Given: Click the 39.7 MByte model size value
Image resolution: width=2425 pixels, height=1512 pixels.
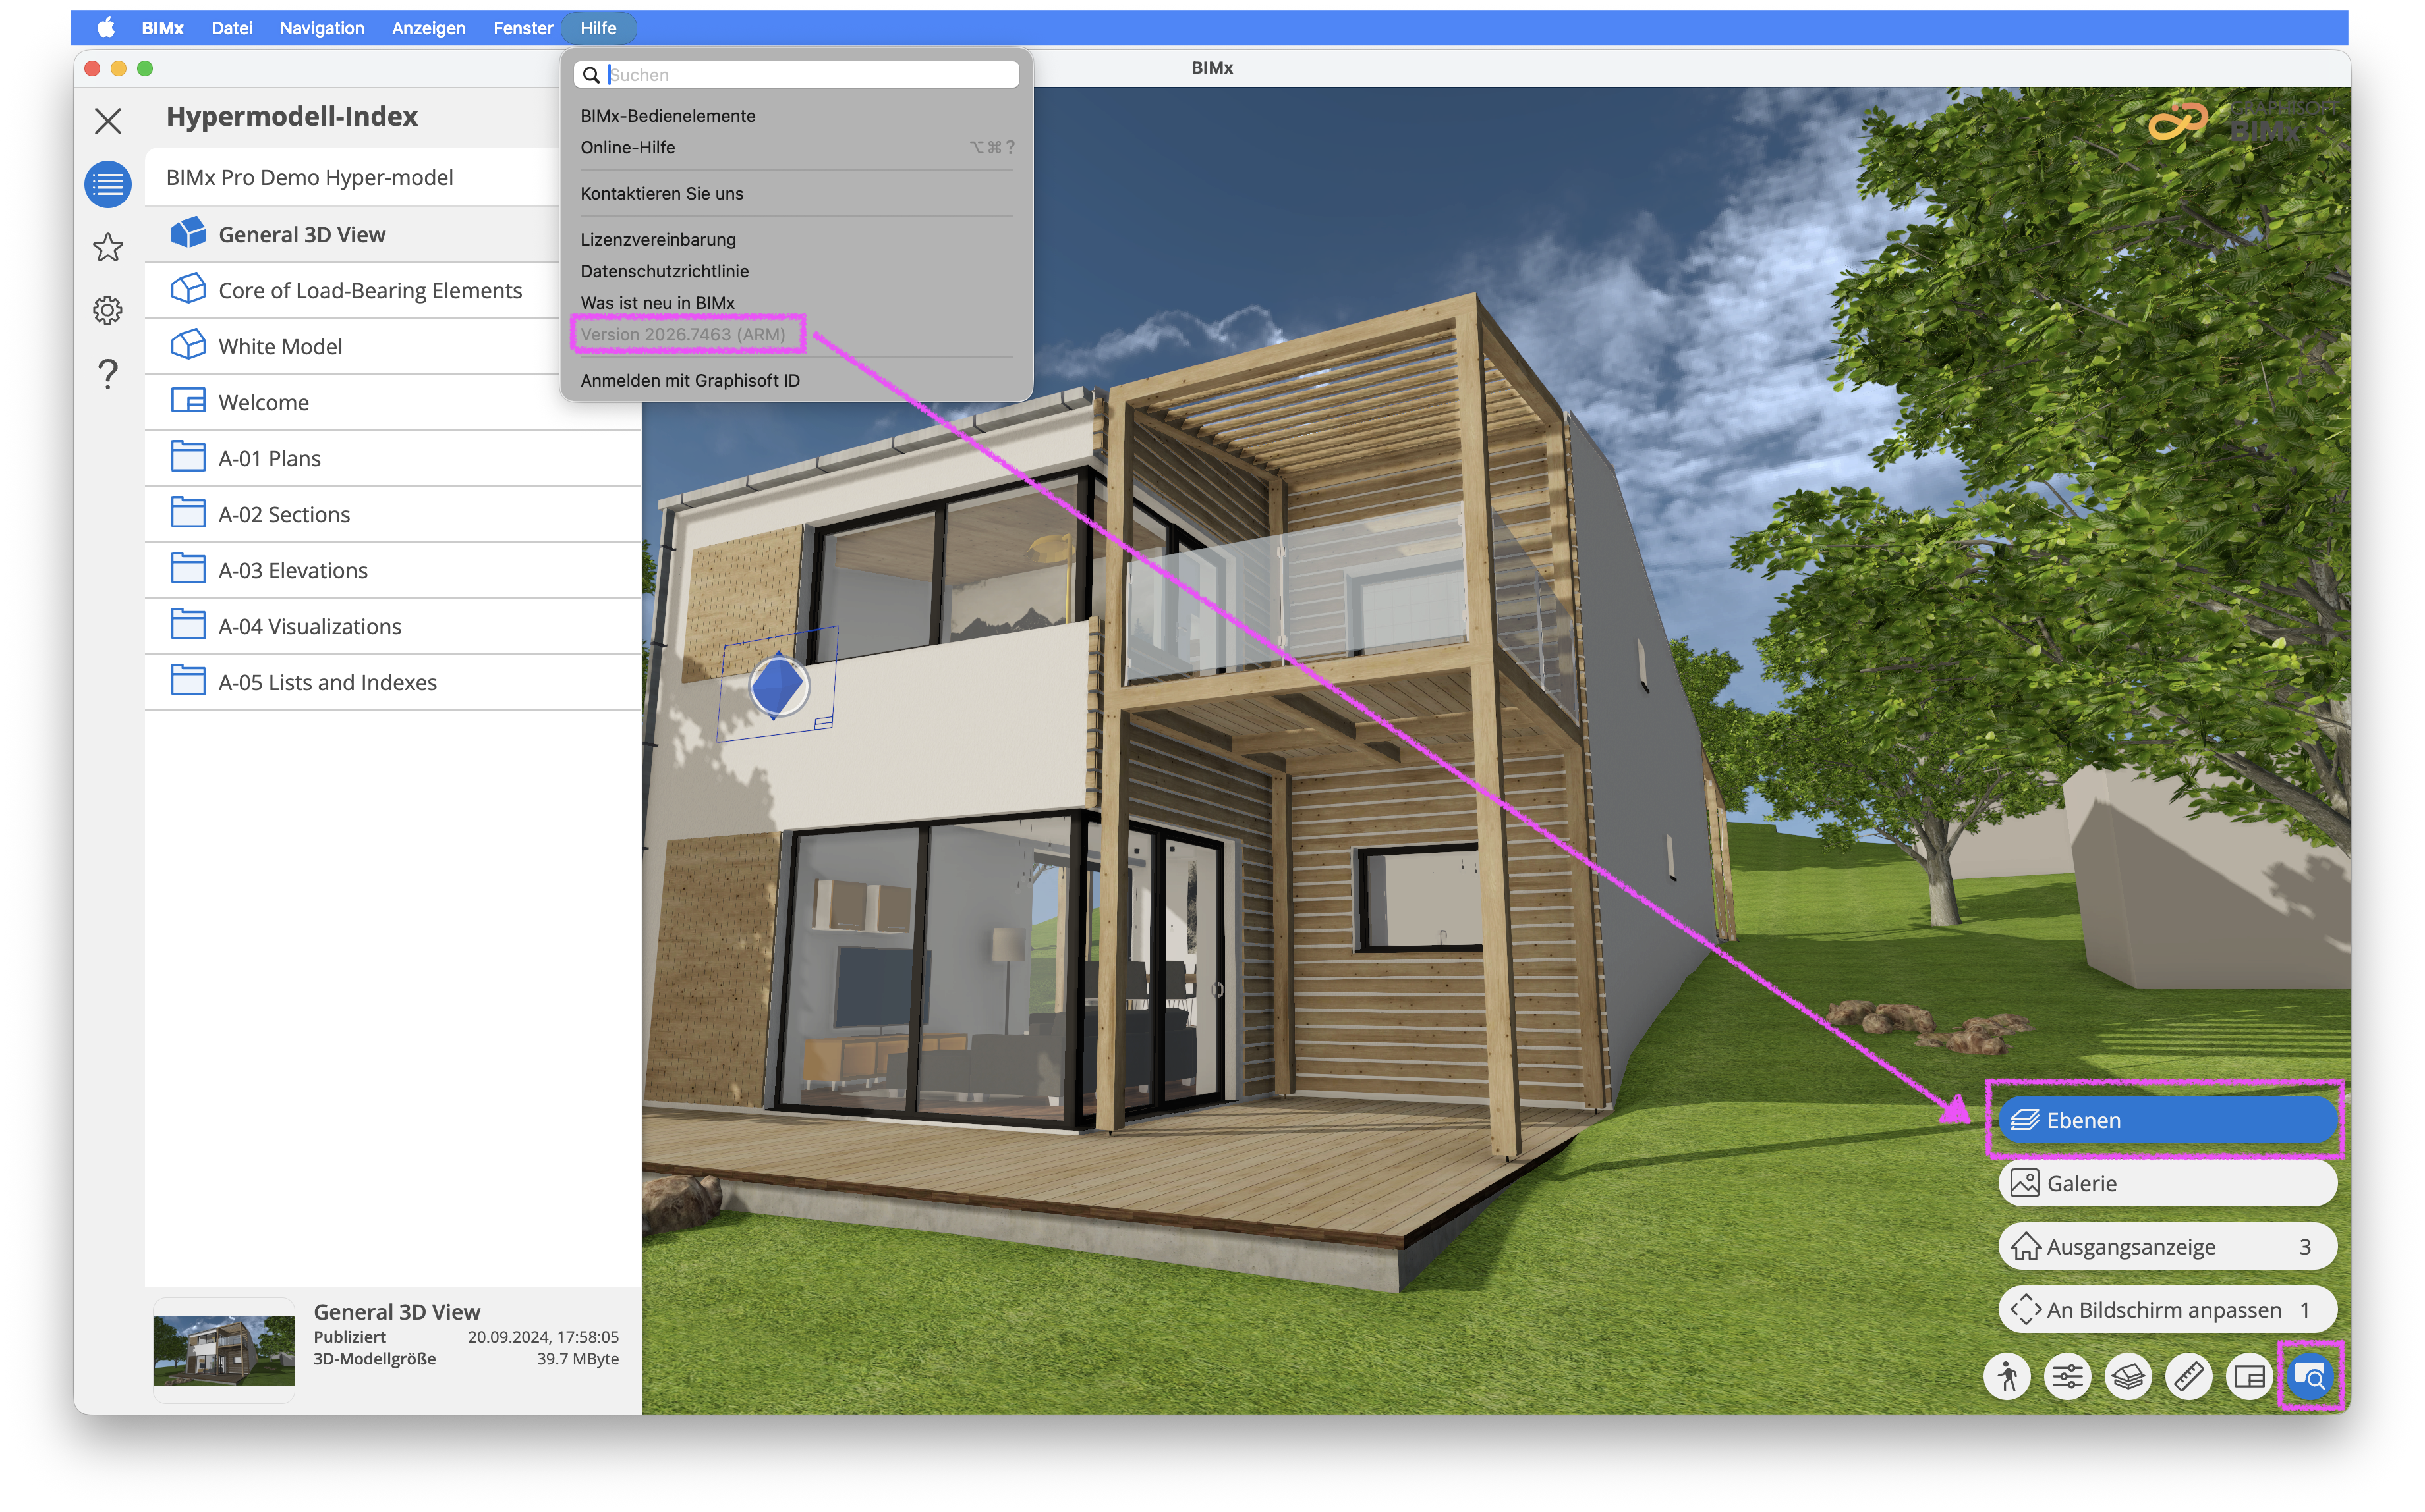Looking at the screenshot, I should [x=577, y=1358].
